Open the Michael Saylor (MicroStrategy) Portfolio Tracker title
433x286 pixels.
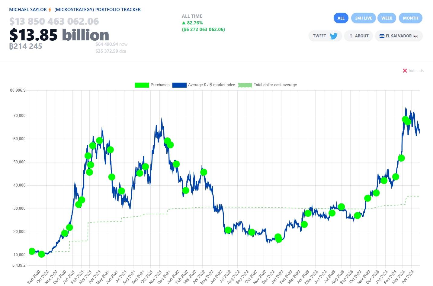click(x=75, y=10)
